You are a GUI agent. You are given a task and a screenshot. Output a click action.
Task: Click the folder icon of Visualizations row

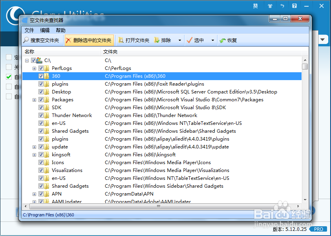pyautogui.click(x=47, y=170)
